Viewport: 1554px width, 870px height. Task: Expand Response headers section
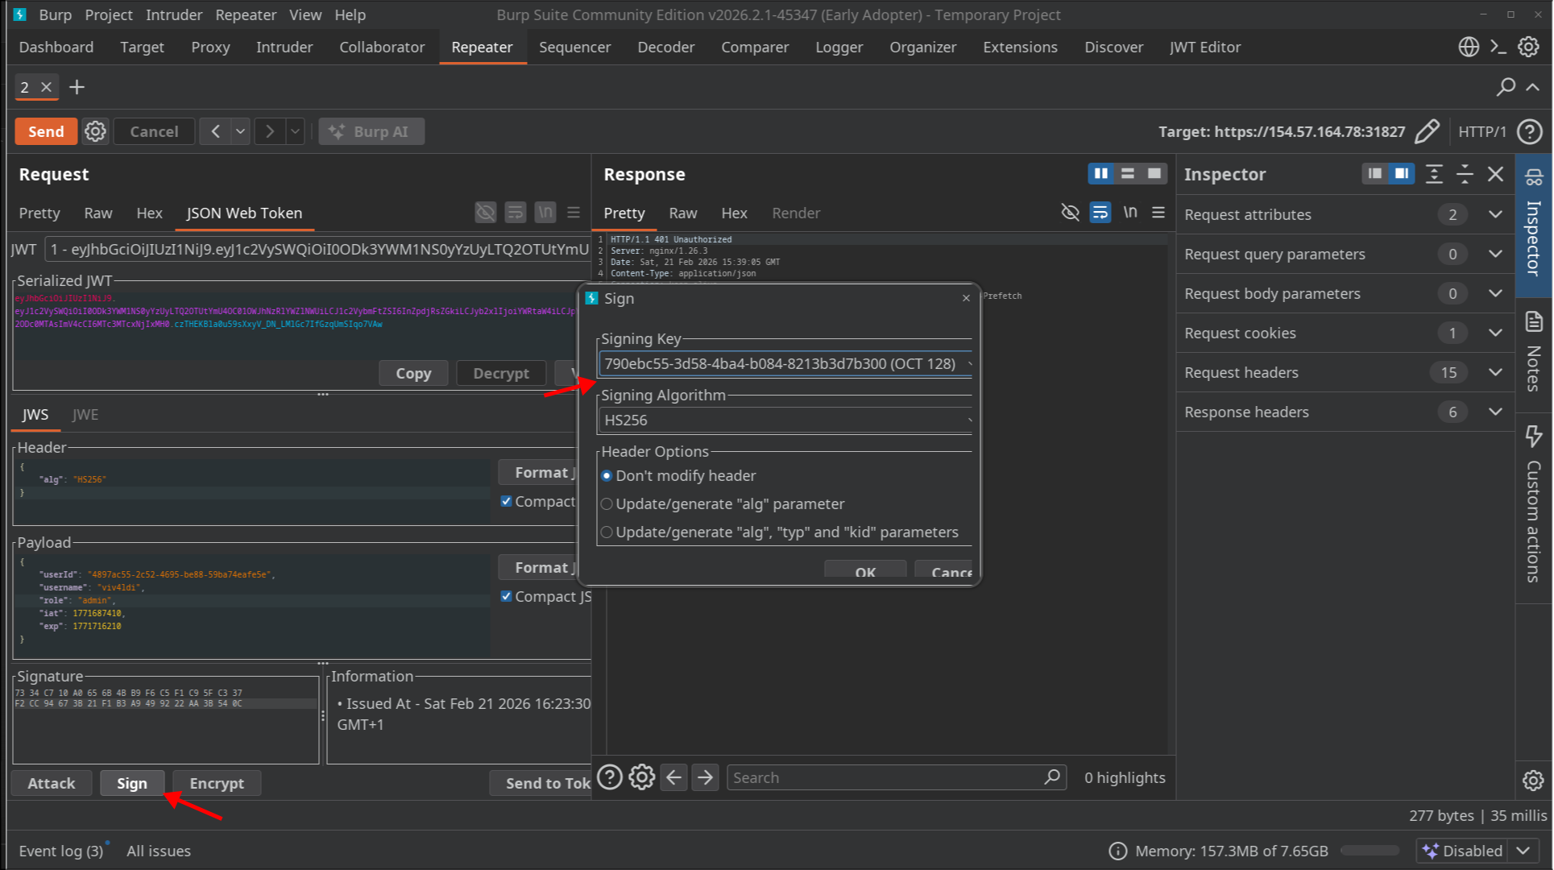point(1496,412)
